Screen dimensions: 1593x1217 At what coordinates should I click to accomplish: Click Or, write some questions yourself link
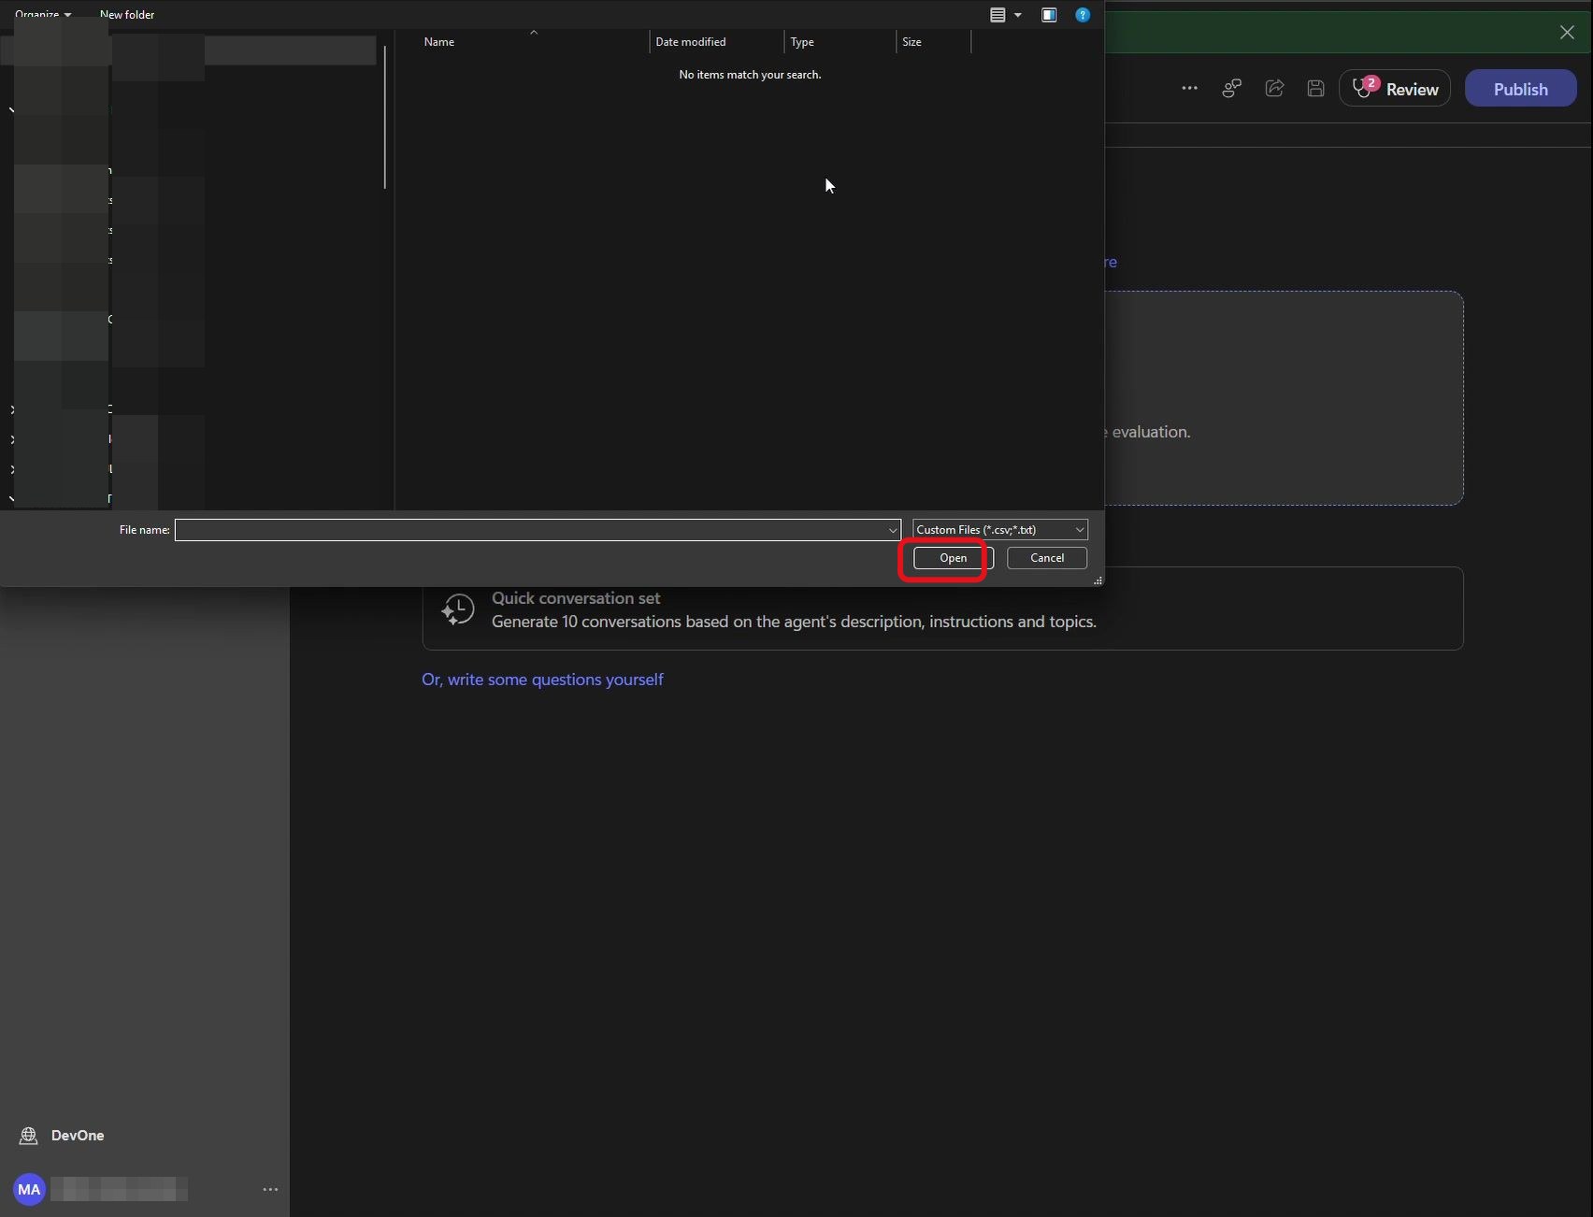[x=542, y=680]
